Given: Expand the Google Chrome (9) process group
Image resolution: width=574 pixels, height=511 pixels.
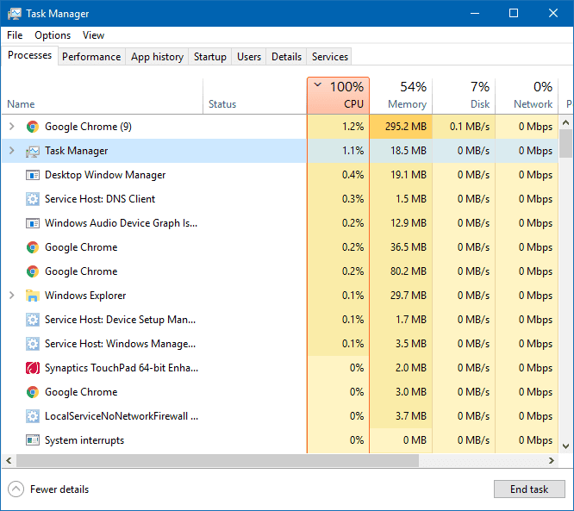Looking at the screenshot, I should [x=12, y=127].
